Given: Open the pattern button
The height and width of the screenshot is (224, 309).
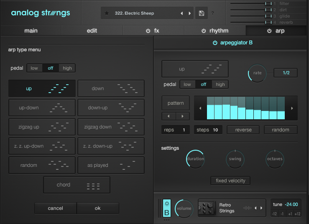Looking at the screenshot, I should pos(176,103).
